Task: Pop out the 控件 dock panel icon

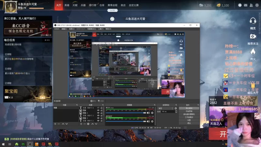Action: click(198, 105)
